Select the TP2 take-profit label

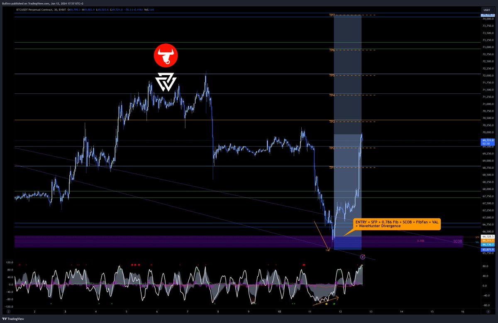[332, 148]
